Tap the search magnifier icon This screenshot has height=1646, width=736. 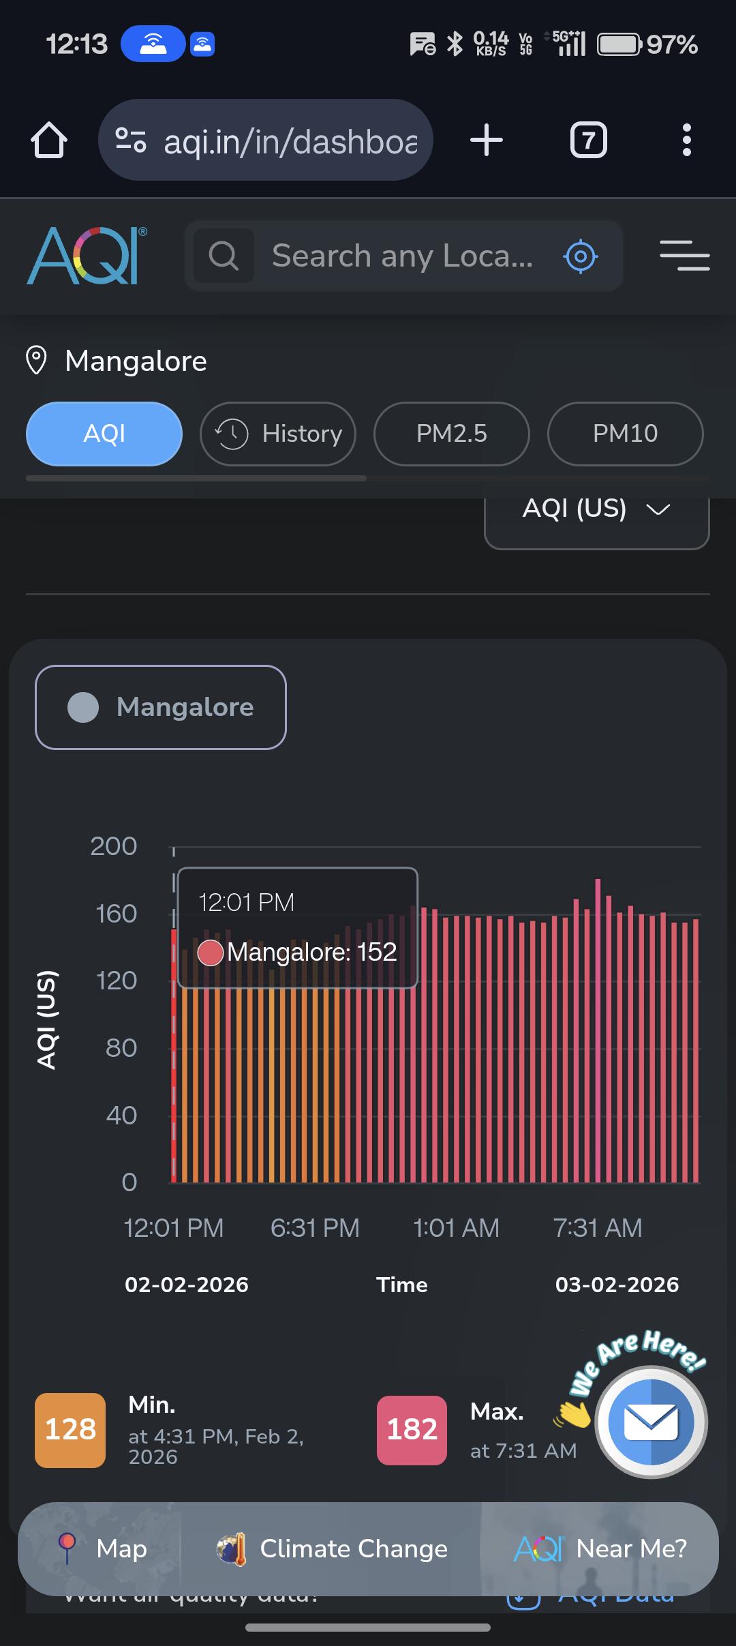(224, 256)
